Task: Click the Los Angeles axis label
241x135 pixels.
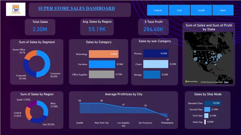Action: tap(124, 123)
